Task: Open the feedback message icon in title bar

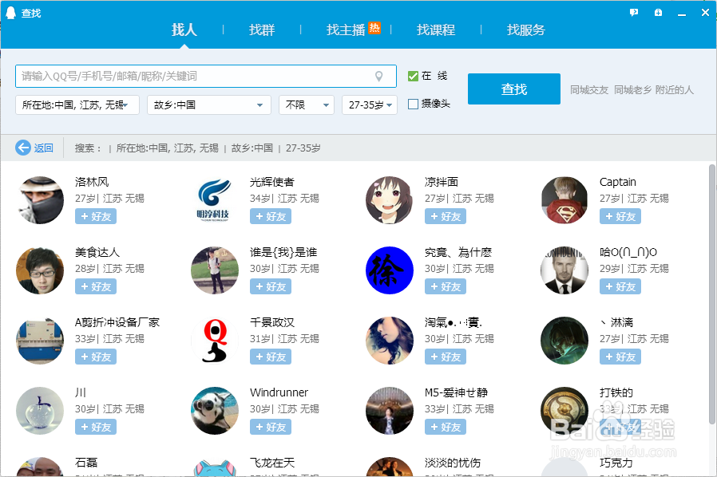Action: point(634,13)
